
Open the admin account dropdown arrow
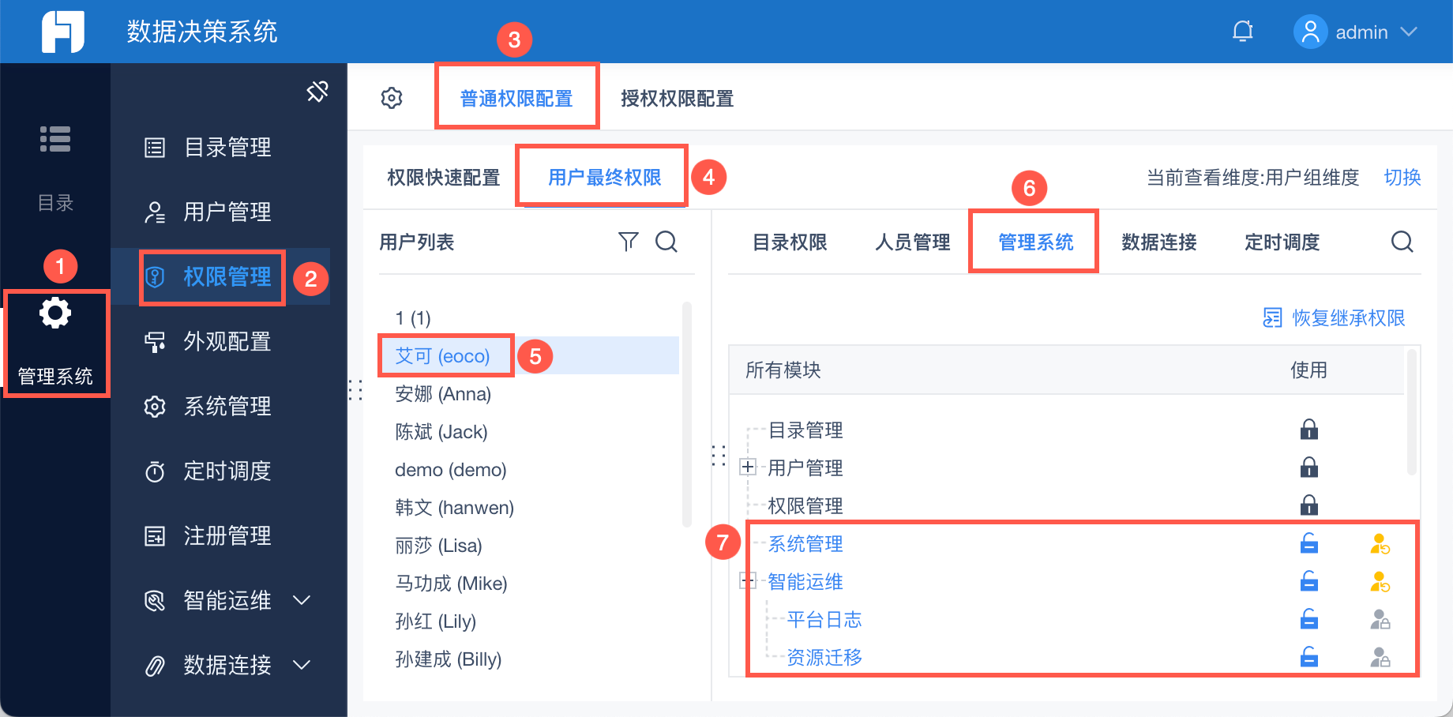click(1409, 32)
